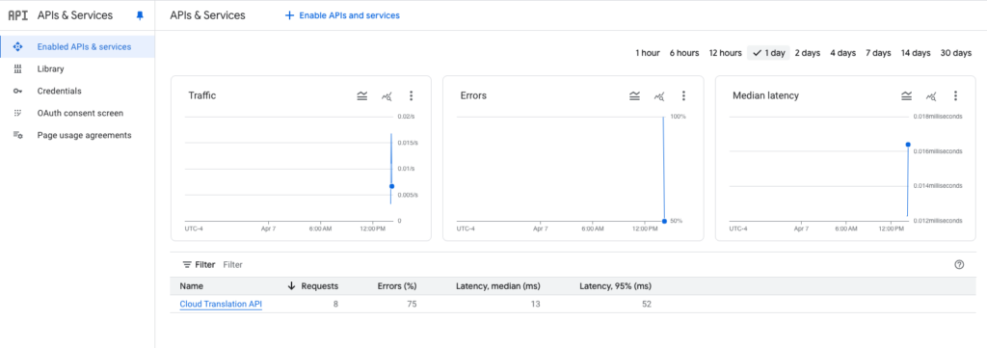987x348 pixels.
Task: Toggle legend icon on Median latency chart
Action: pos(906,95)
